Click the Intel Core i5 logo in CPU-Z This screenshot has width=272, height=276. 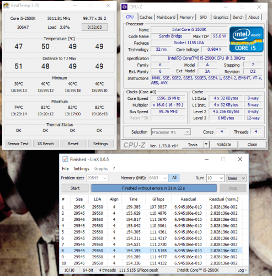coord(247,39)
